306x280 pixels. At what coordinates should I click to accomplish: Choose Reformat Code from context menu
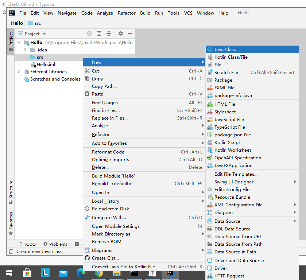click(144, 152)
